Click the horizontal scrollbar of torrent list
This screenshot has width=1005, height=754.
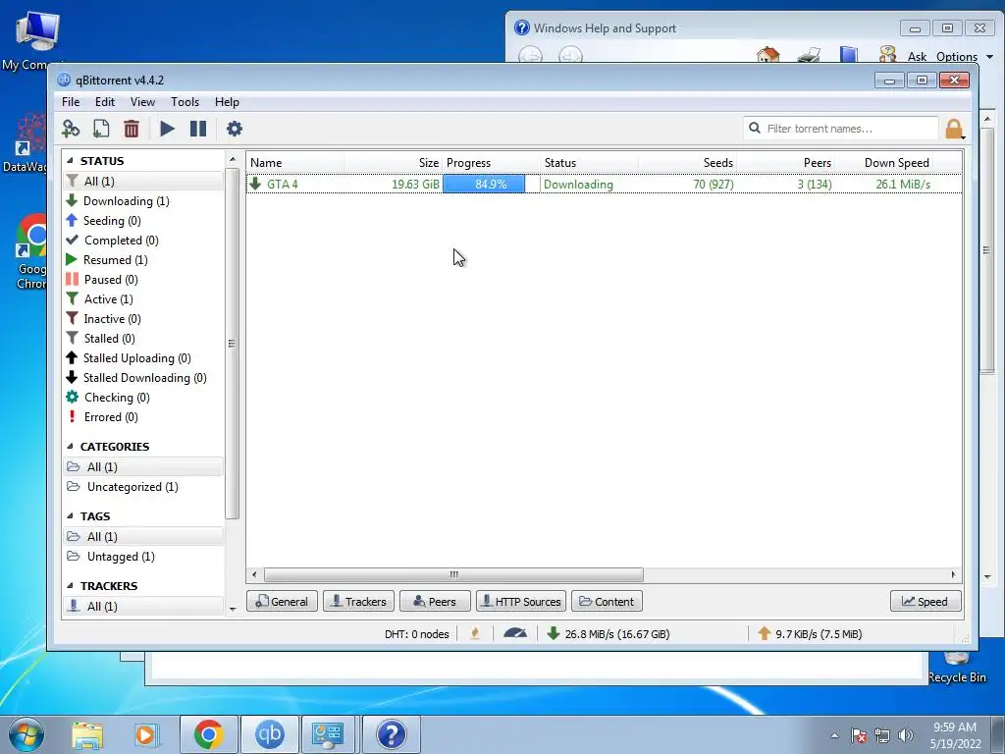click(x=453, y=574)
